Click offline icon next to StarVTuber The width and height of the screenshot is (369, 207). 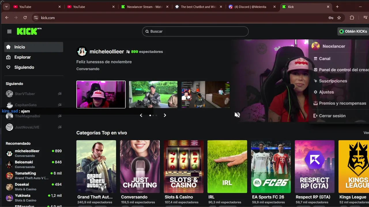[60, 94]
